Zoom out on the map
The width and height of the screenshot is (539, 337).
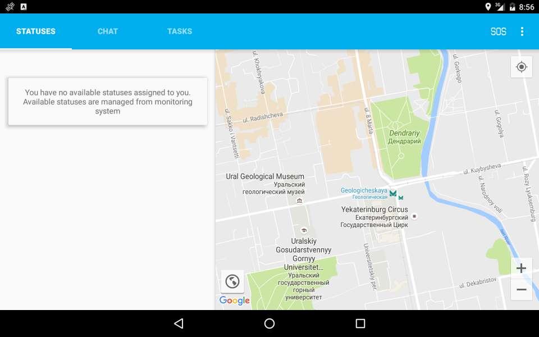[521, 290]
